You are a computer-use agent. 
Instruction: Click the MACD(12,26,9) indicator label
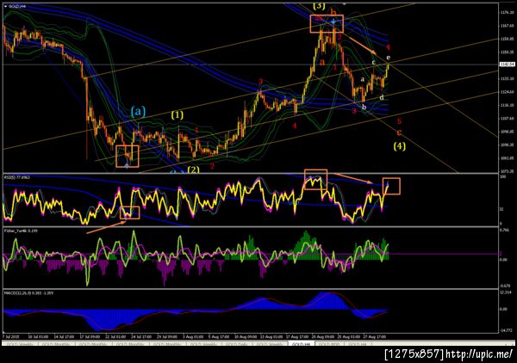(28, 292)
